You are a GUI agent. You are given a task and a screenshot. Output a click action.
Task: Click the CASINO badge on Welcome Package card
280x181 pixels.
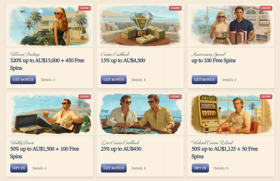tap(84, 8)
